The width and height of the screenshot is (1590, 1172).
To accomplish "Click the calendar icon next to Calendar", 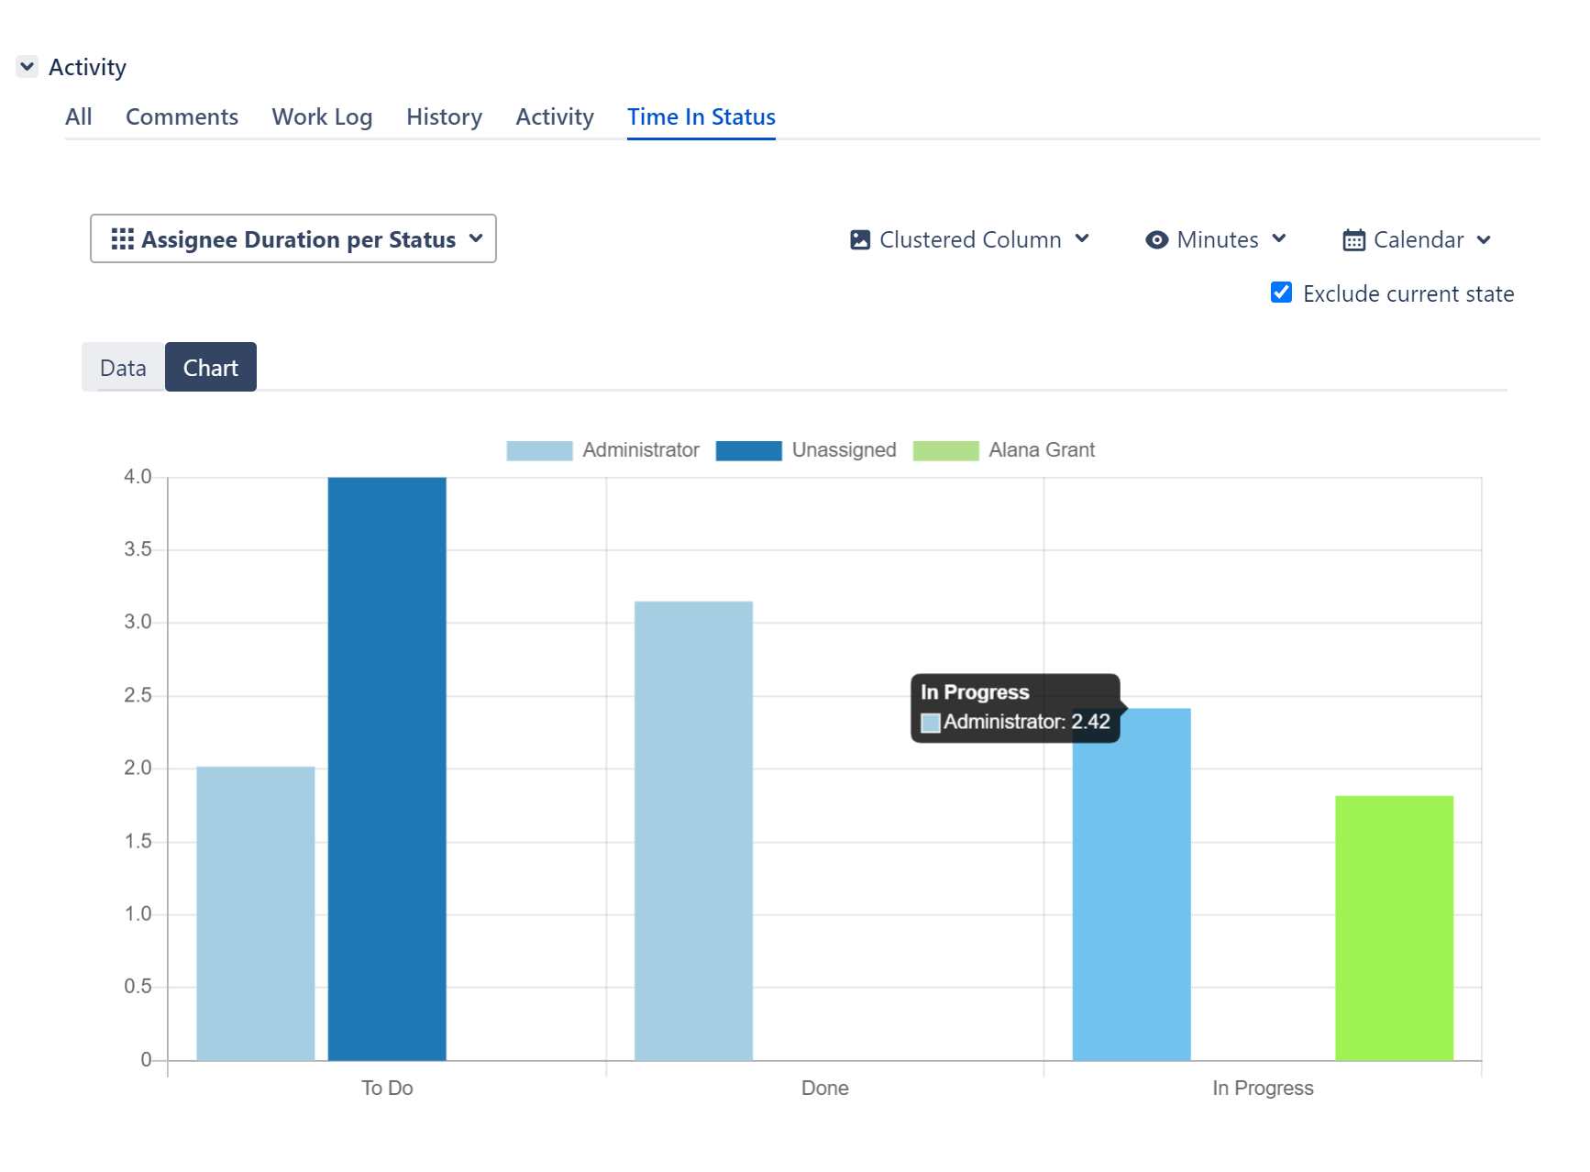I will [x=1353, y=240].
